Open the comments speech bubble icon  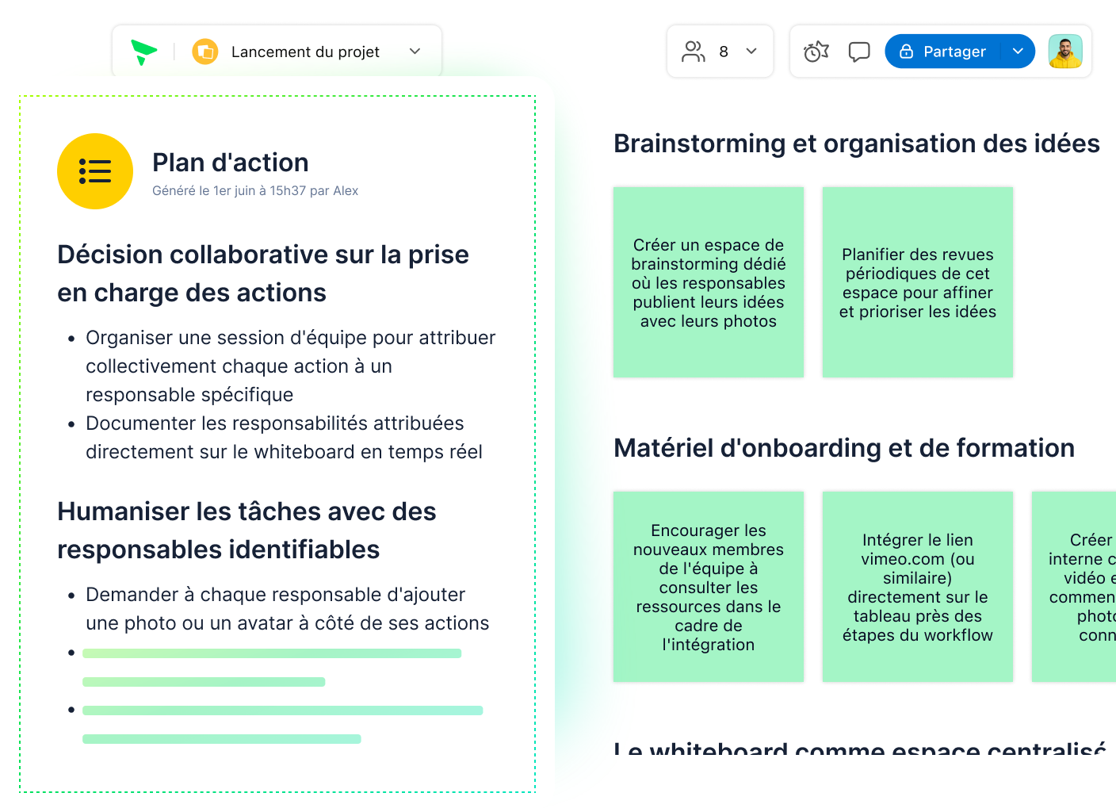point(859,52)
